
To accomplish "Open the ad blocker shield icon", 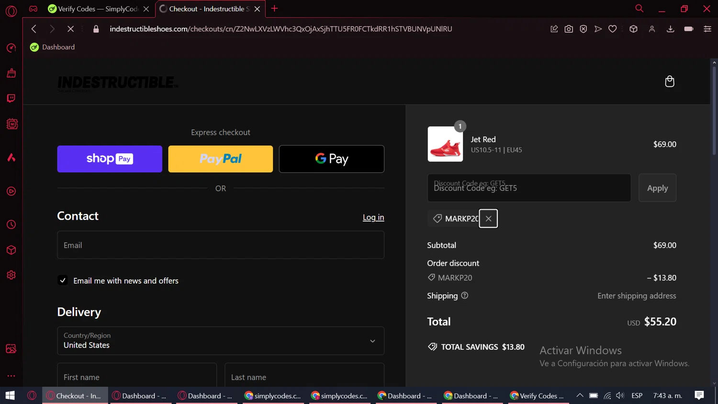I will [x=583, y=29].
